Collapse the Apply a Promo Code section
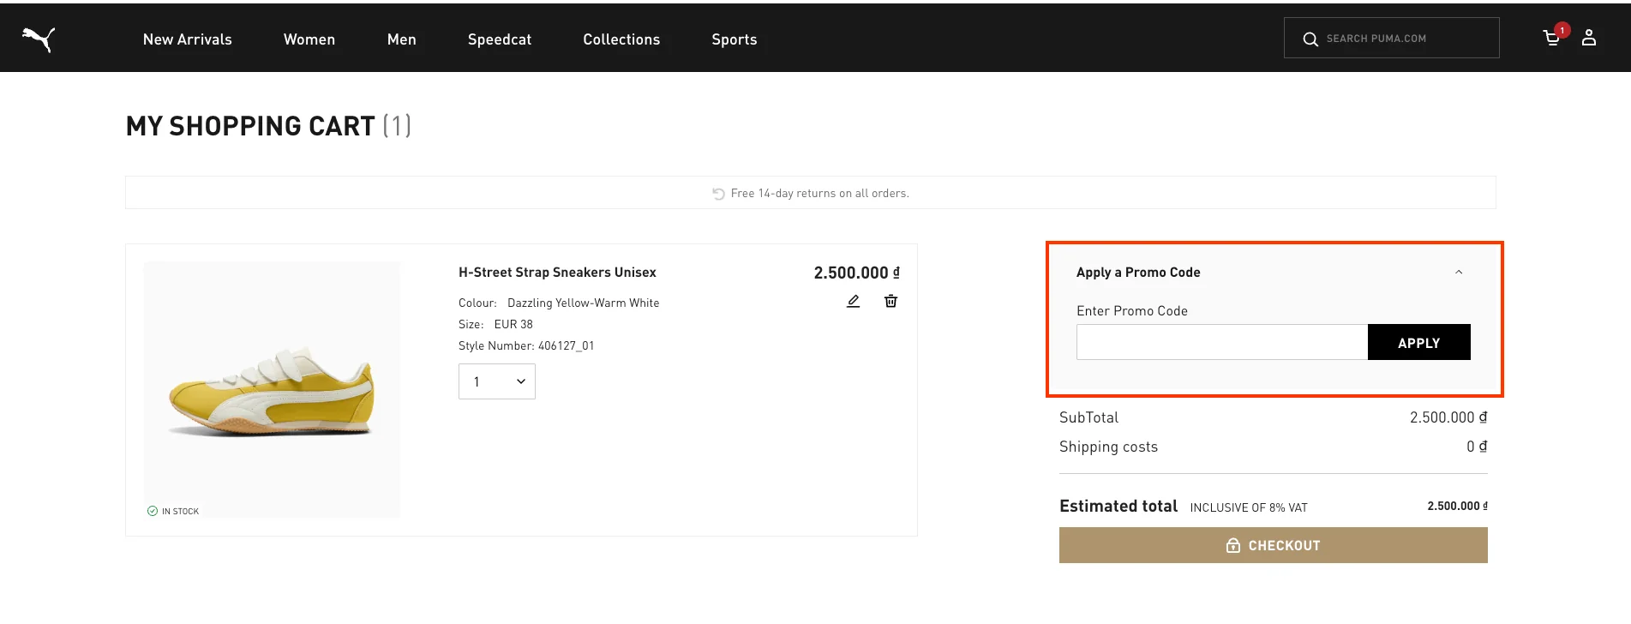The width and height of the screenshot is (1631, 624). [1459, 273]
